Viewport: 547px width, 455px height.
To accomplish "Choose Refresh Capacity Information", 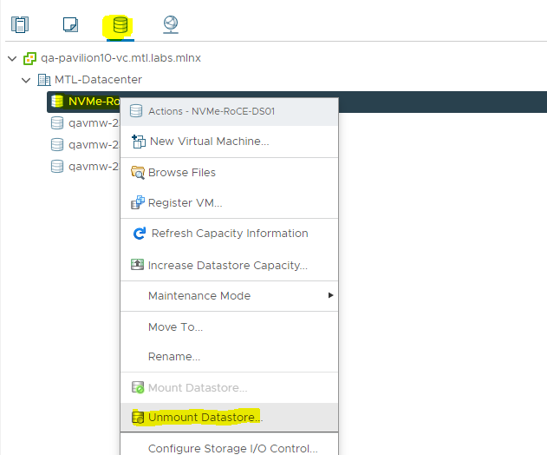I will coord(229,233).
